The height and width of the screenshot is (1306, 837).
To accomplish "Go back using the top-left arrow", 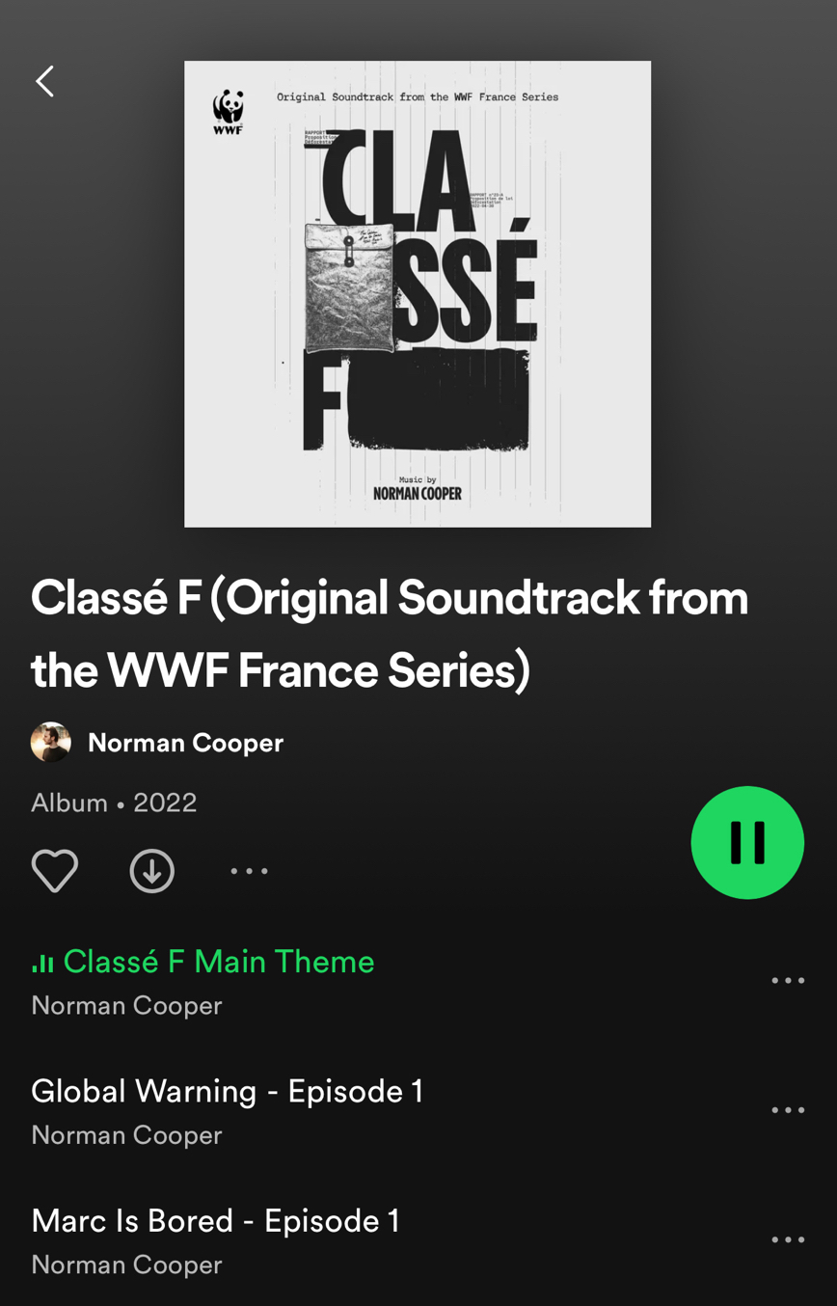I will point(44,81).
